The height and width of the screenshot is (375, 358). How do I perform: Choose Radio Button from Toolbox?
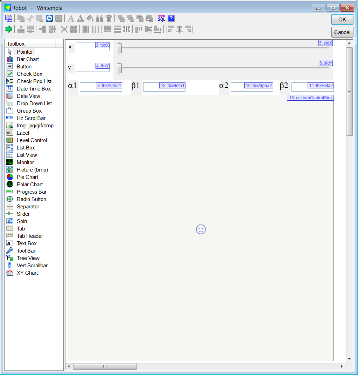[x=27, y=199]
